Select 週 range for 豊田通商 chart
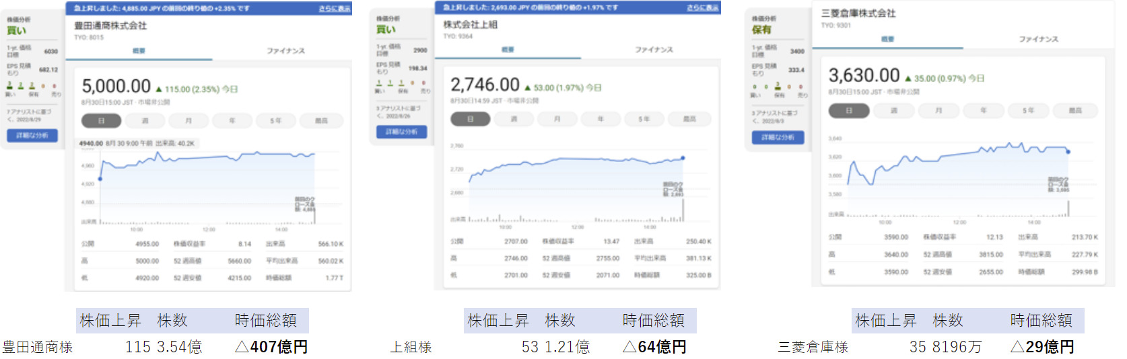 click(x=145, y=120)
